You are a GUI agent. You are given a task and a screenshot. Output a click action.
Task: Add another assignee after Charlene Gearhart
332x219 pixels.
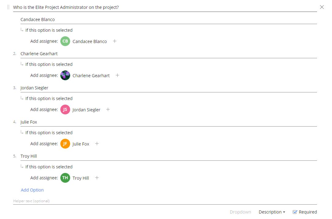tap(117, 75)
